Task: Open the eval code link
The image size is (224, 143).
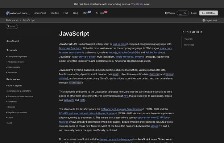Action: [x=115, y=74]
